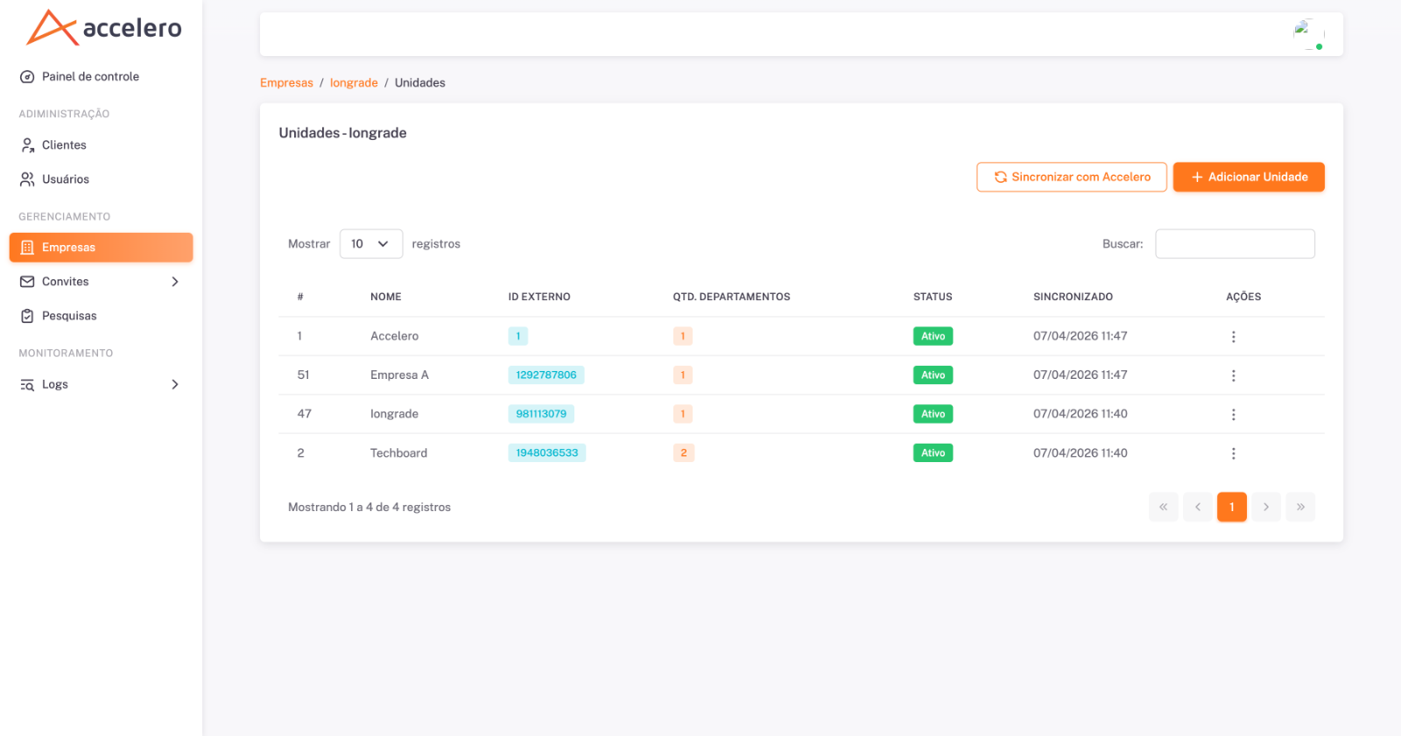Go to previous page arrow
The width and height of the screenshot is (1401, 736).
[x=1198, y=507]
